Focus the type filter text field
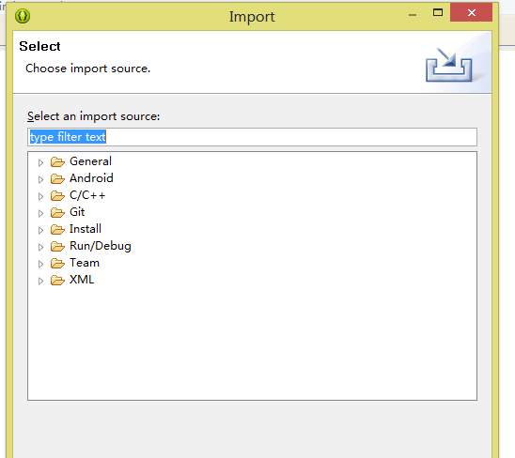Screen dimensions: 515x458 [x=252, y=137]
